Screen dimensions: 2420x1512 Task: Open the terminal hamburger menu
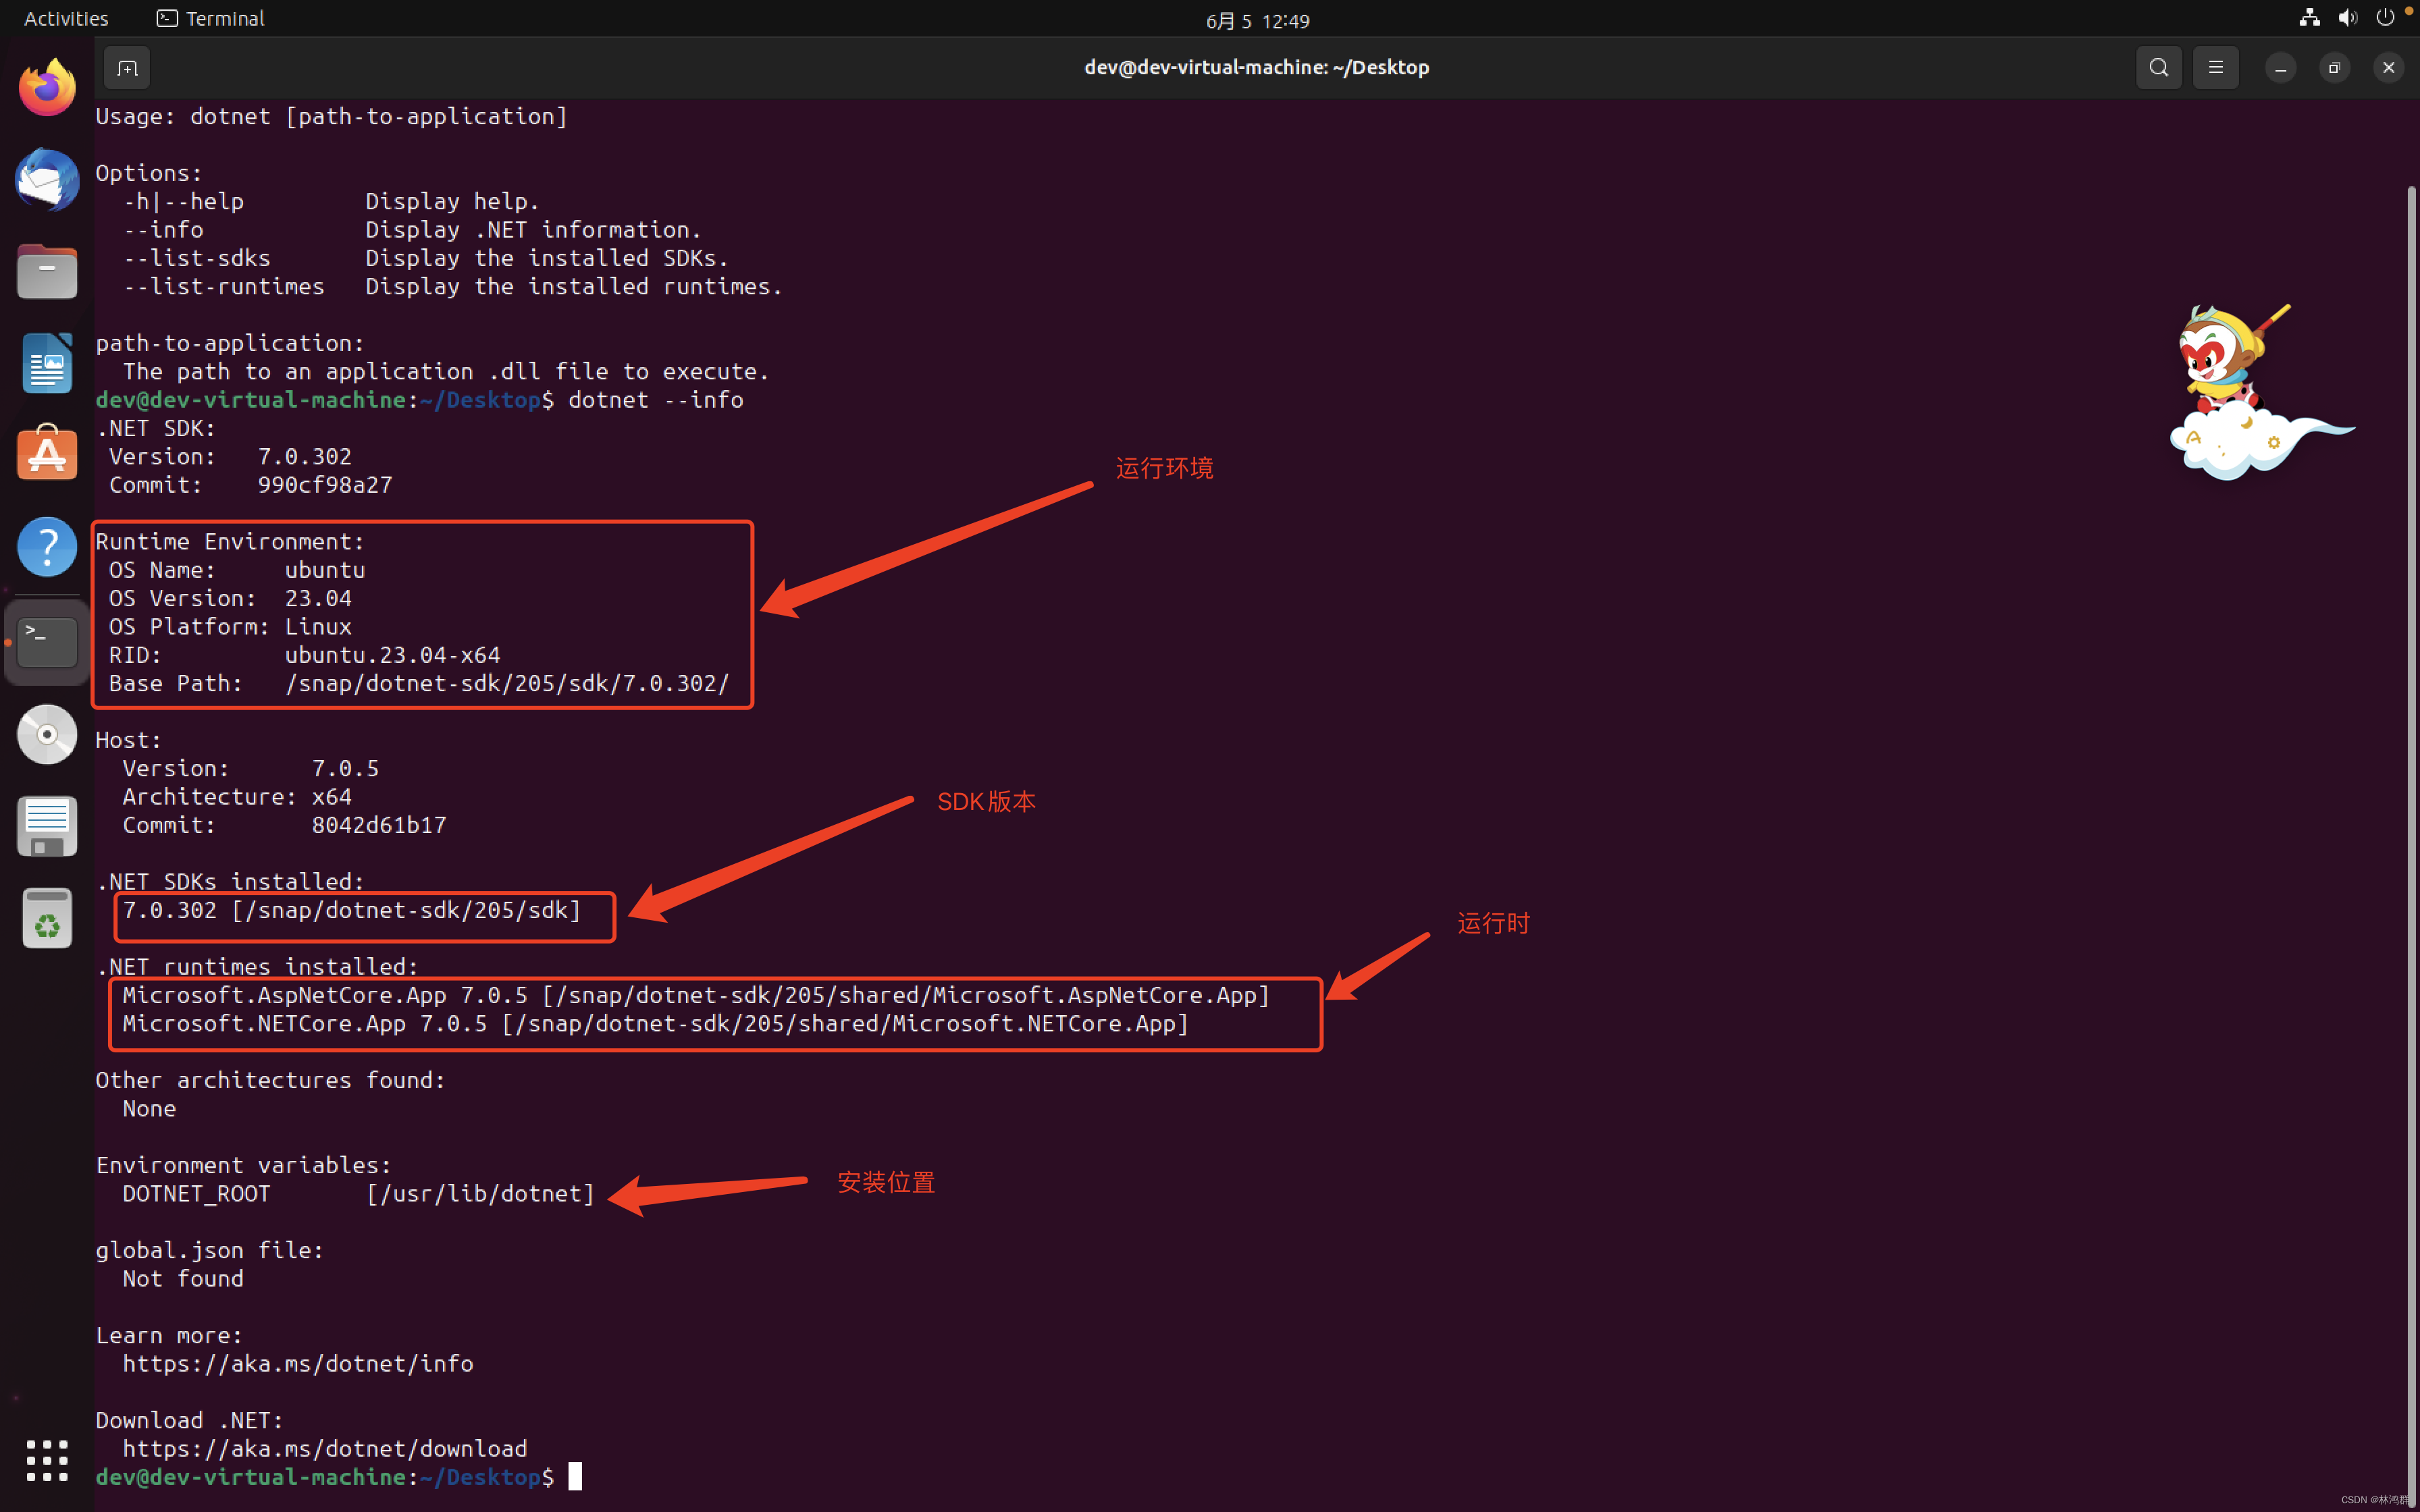[x=2216, y=67]
